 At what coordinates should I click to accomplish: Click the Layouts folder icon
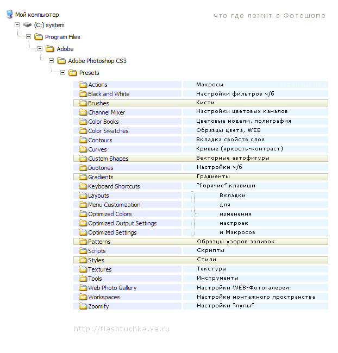click(x=83, y=196)
